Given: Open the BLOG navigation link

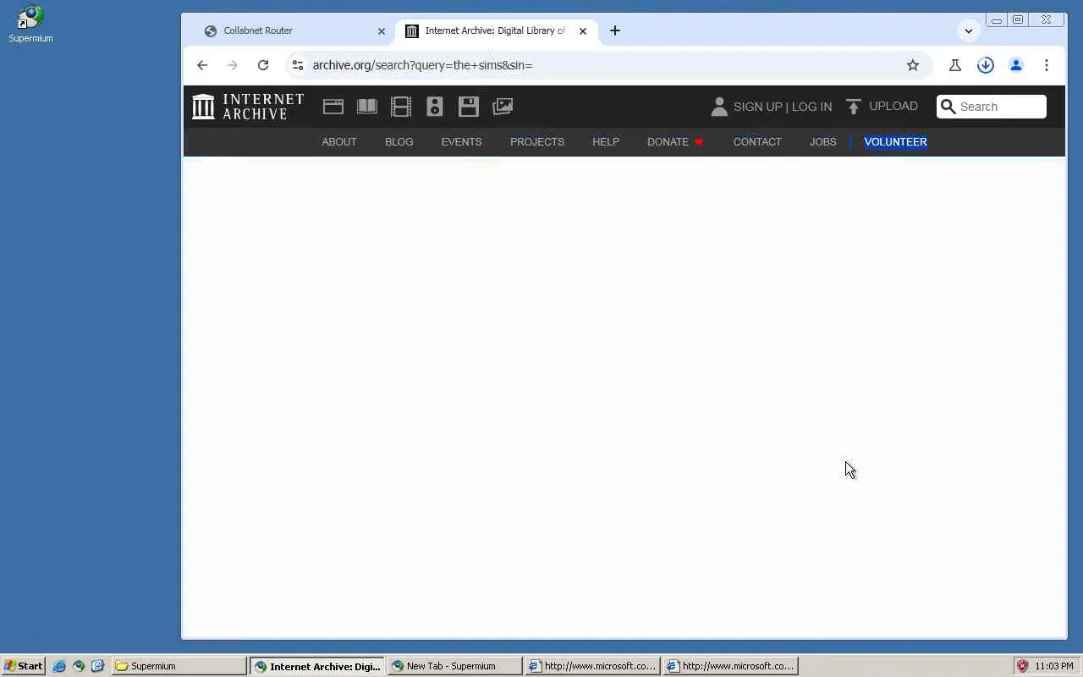Looking at the screenshot, I should [399, 142].
